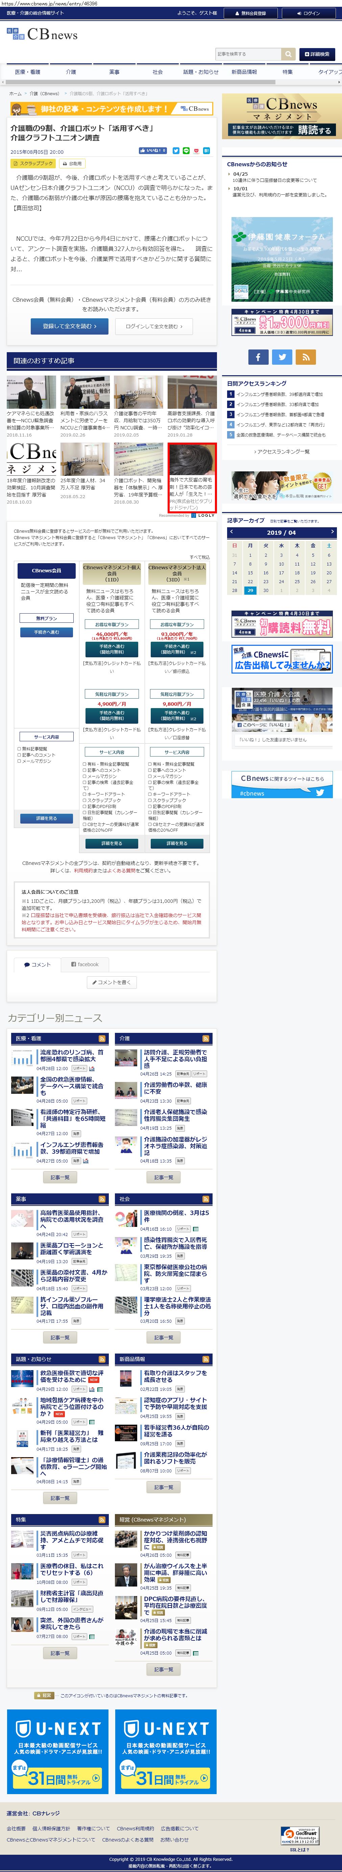This screenshot has width=342, height=1872.
Task: Click 記事一覧 under 薬事 section
Action: (x=60, y=1337)
